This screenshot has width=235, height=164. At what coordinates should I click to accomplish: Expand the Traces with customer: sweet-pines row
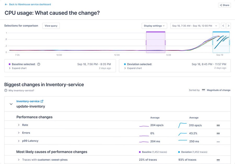18,160
